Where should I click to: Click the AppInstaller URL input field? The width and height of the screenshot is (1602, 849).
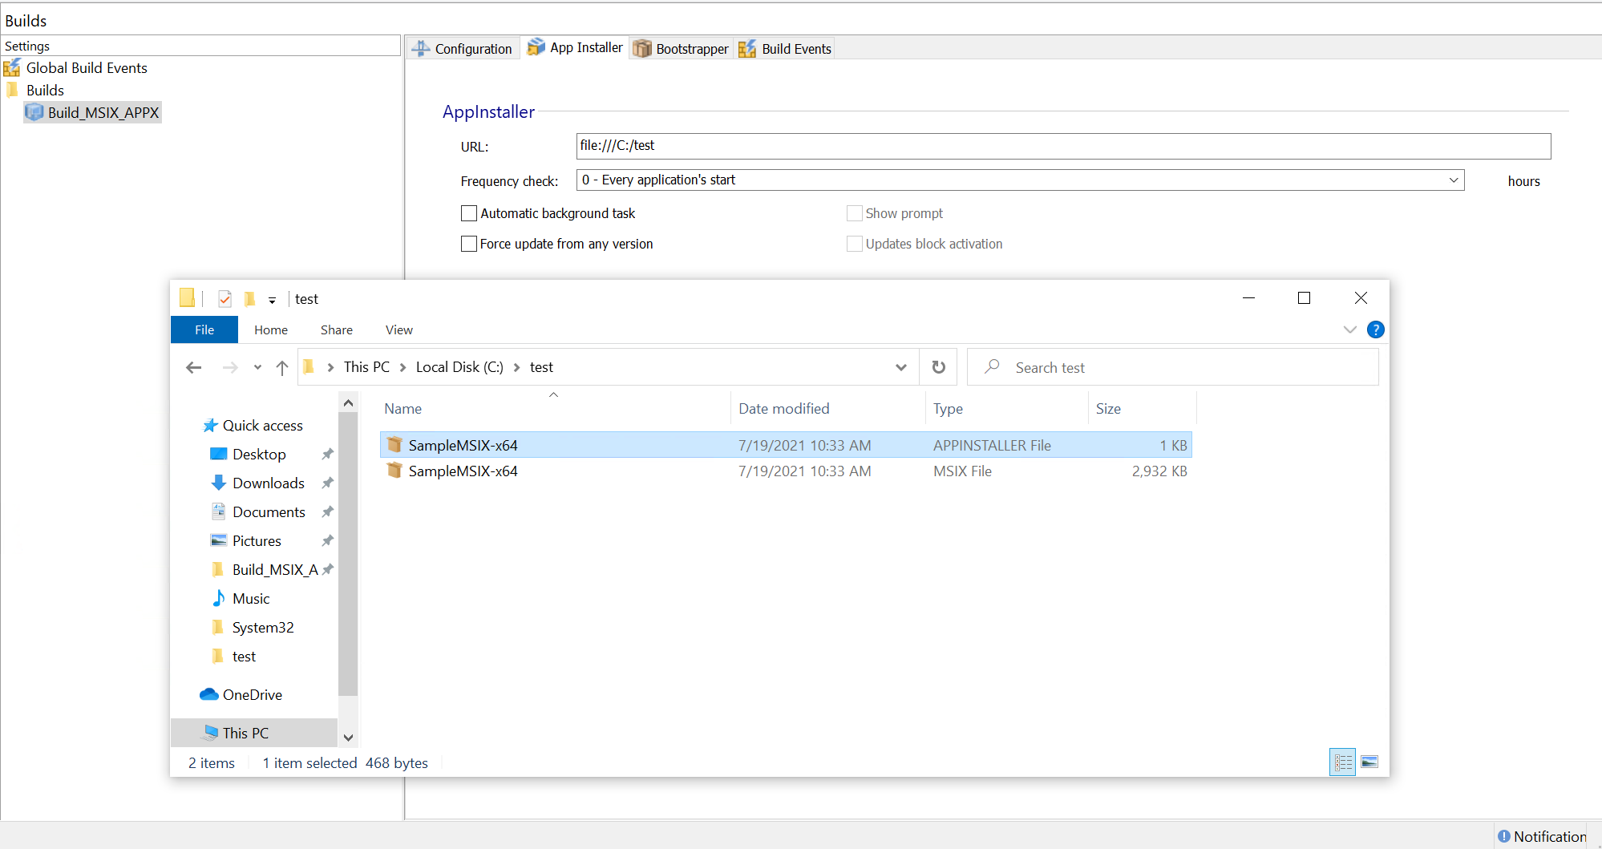point(1063,146)
